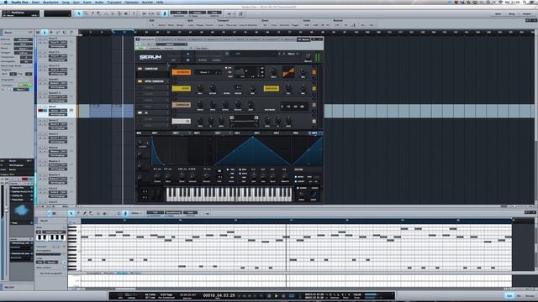The width and height of the screenshot is (538, 302).
Task: Open the Diode 1 distortion type dropdown
Action: pyautogui.click(x=208, y=72)
